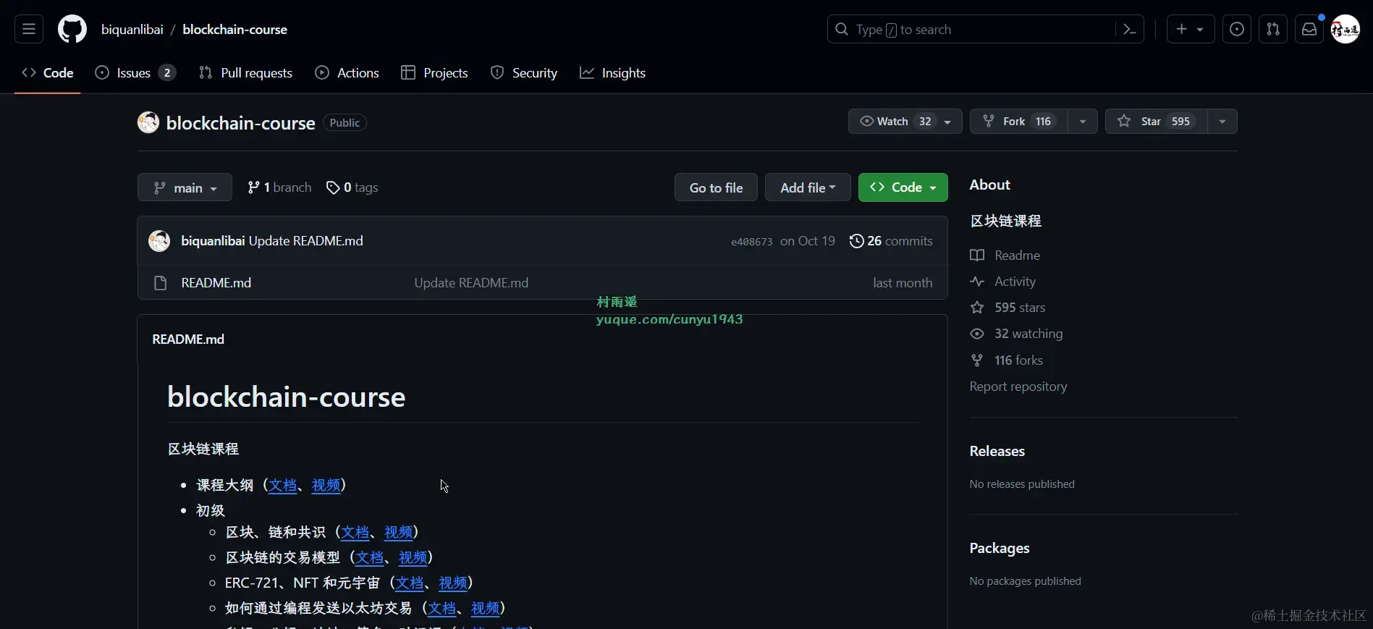Click file icon beside README.md
This screenshot has width=1373, height=629.
(x=161, y=283)
